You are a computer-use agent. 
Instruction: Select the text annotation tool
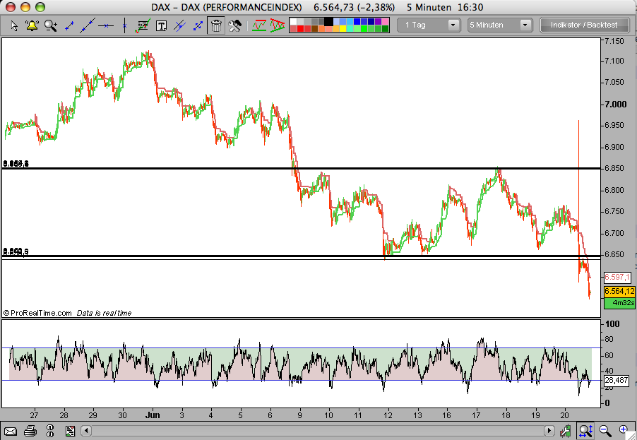161,26
